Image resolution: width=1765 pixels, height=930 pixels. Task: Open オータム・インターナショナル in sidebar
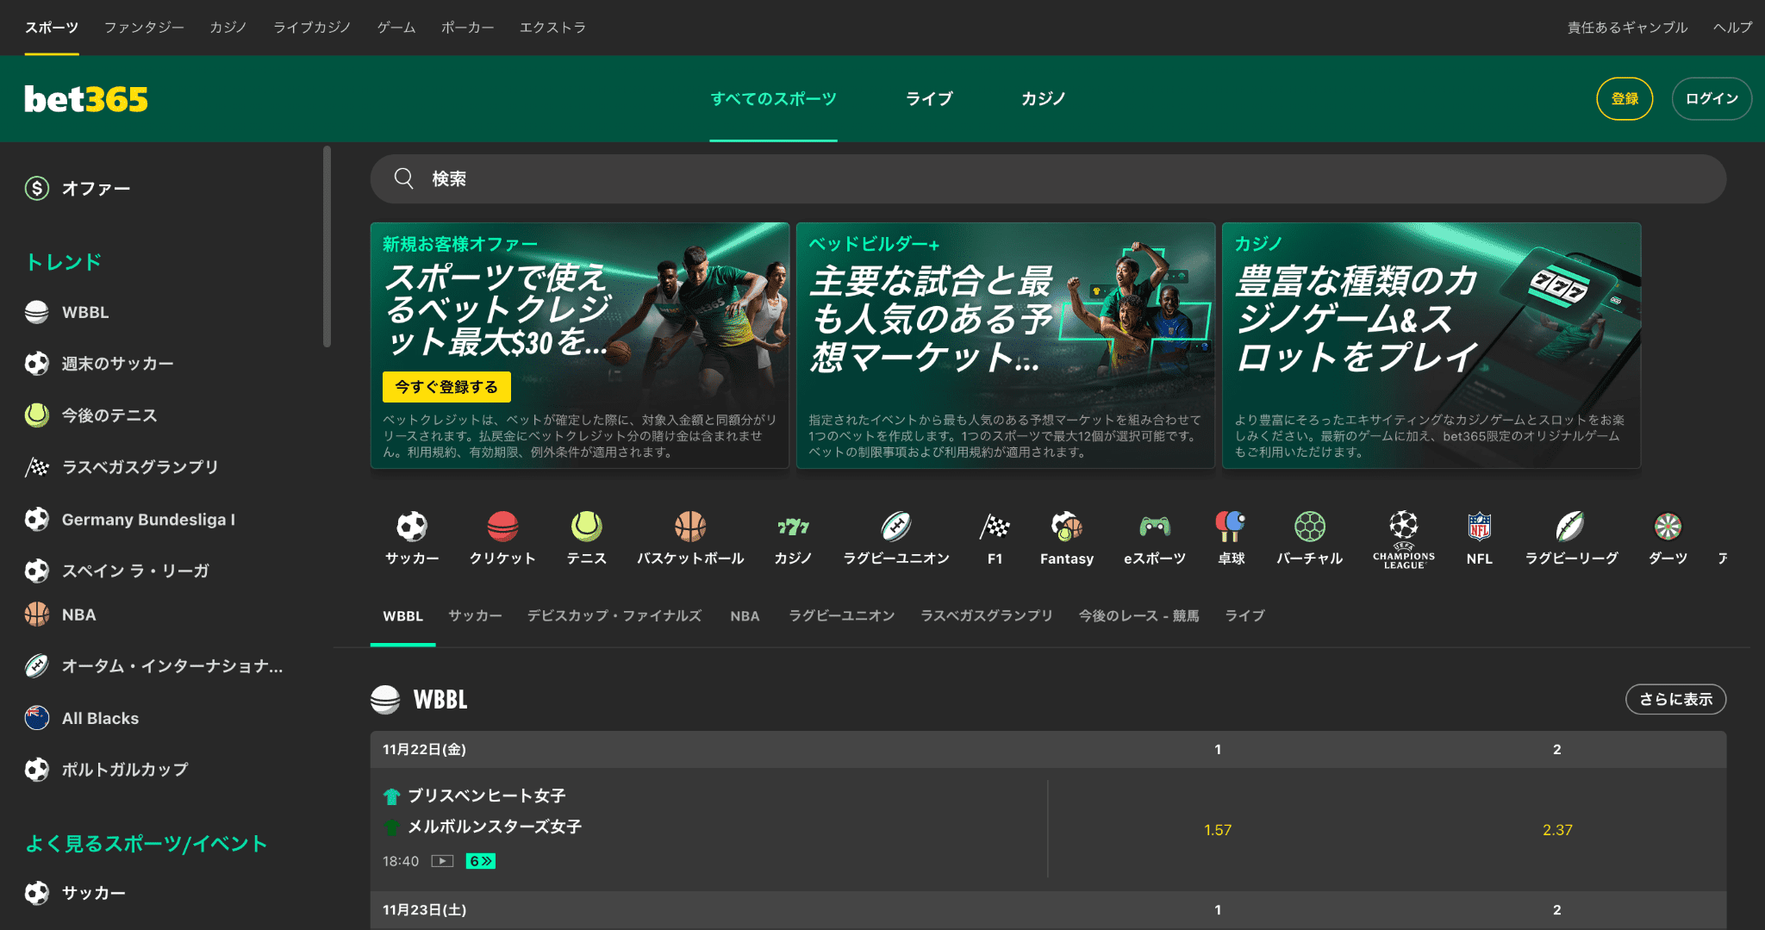(172, 666)
